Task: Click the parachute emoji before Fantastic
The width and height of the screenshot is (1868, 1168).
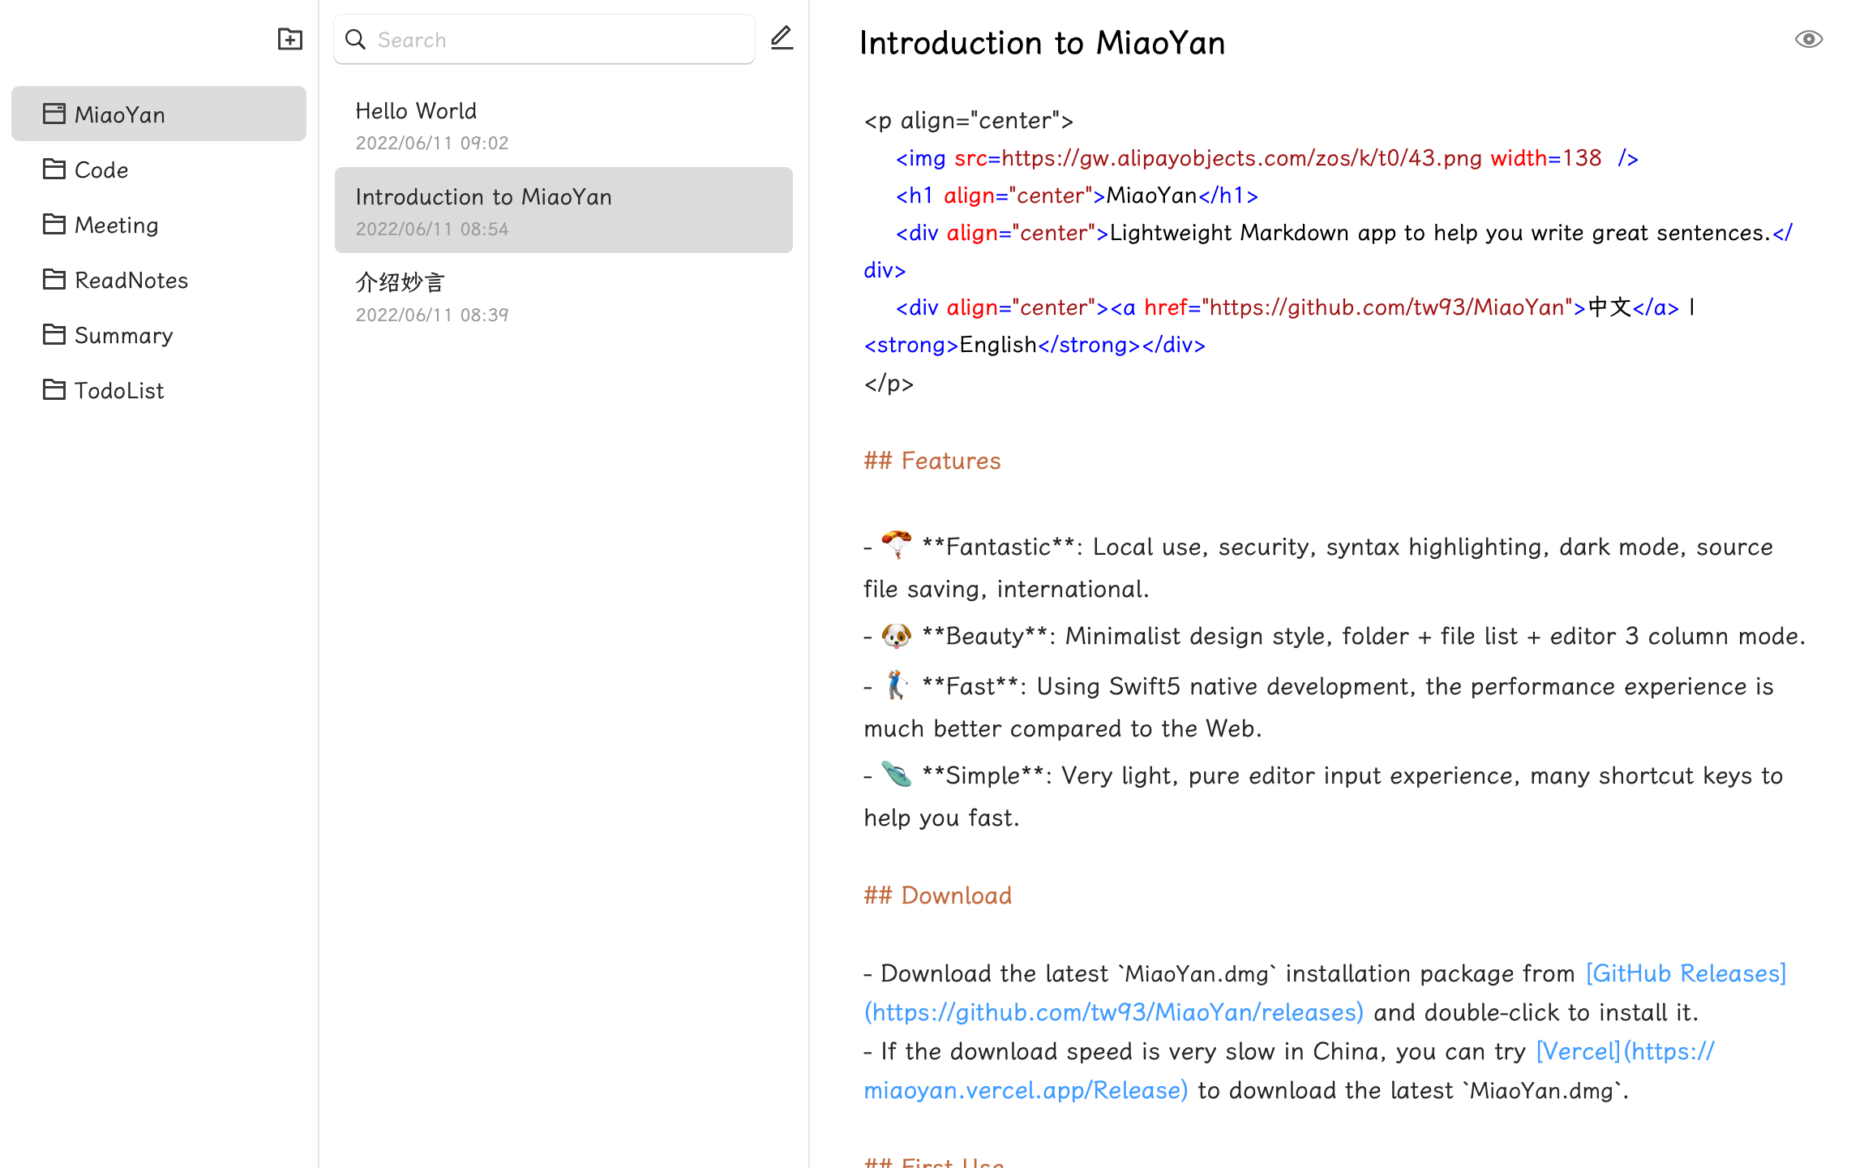Action: pos(897,544)
